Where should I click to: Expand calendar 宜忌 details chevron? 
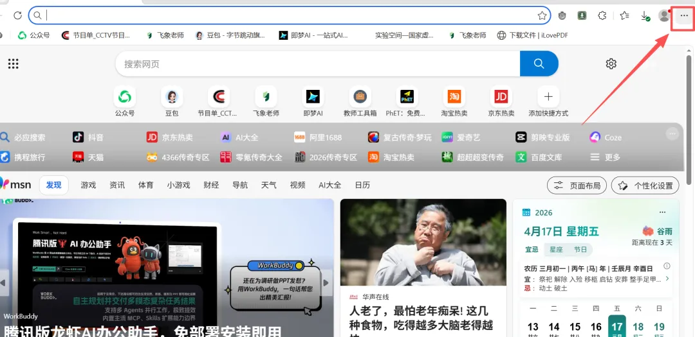(x=667, y=279)
